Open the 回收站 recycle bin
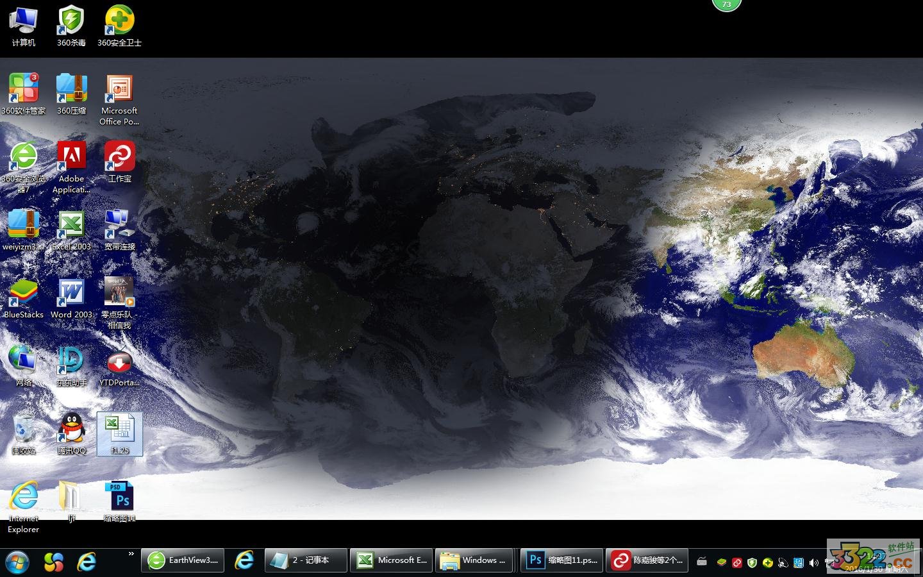This screenshot has width=923, height=577. [x=24, y=434]
